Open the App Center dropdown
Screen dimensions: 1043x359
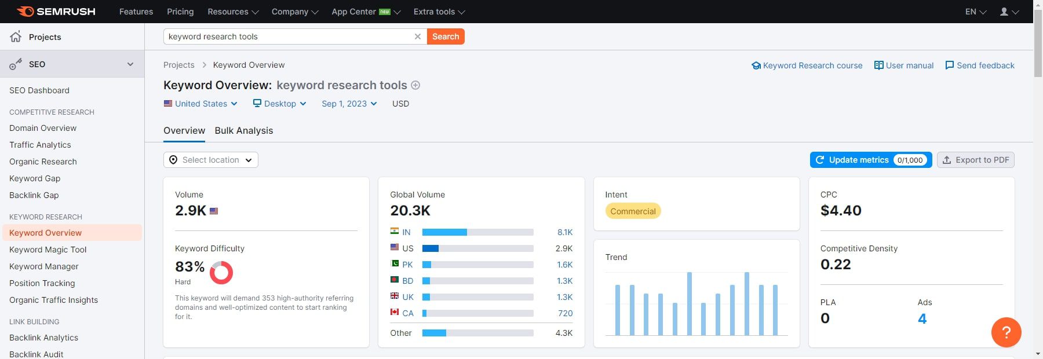(x=366, y=12)
